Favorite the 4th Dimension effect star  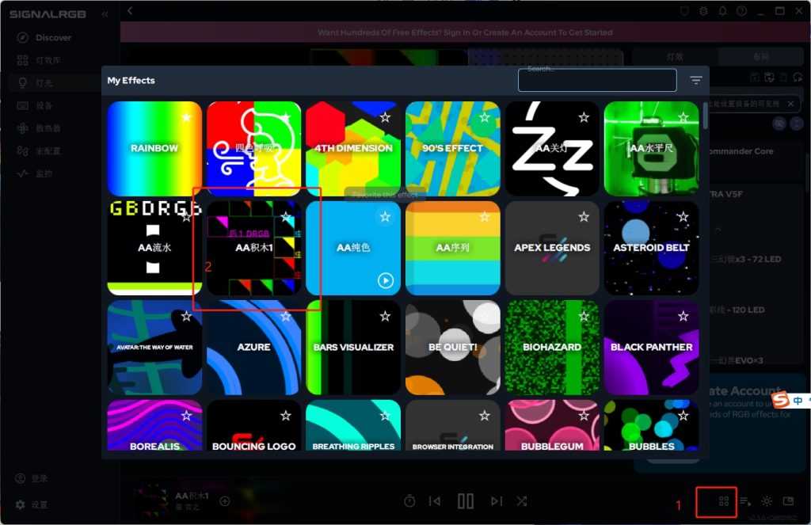[x=385, y=117]
